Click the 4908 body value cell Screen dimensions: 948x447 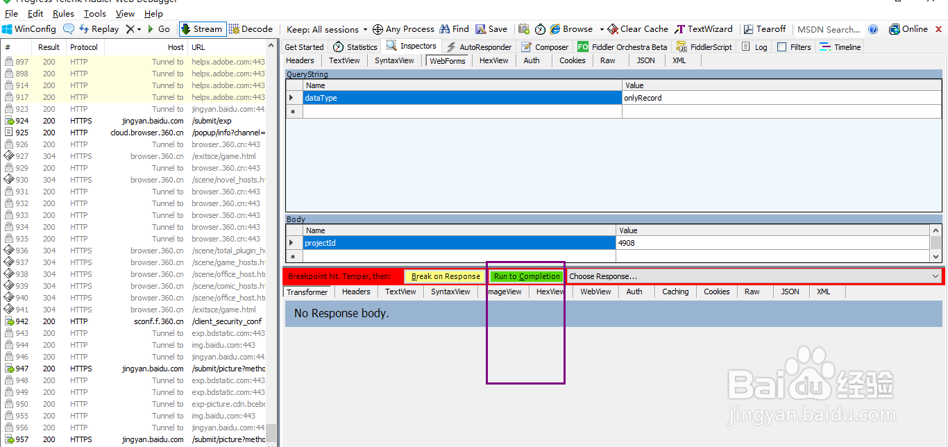[773, 243]
